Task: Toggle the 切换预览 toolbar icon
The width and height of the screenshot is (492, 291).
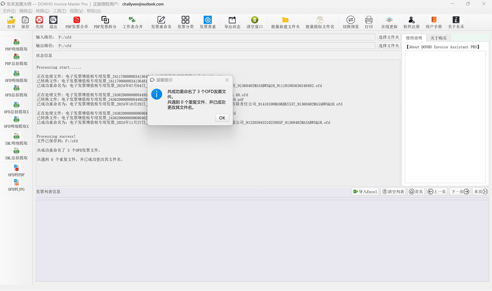Action: (x=351, y=22)
